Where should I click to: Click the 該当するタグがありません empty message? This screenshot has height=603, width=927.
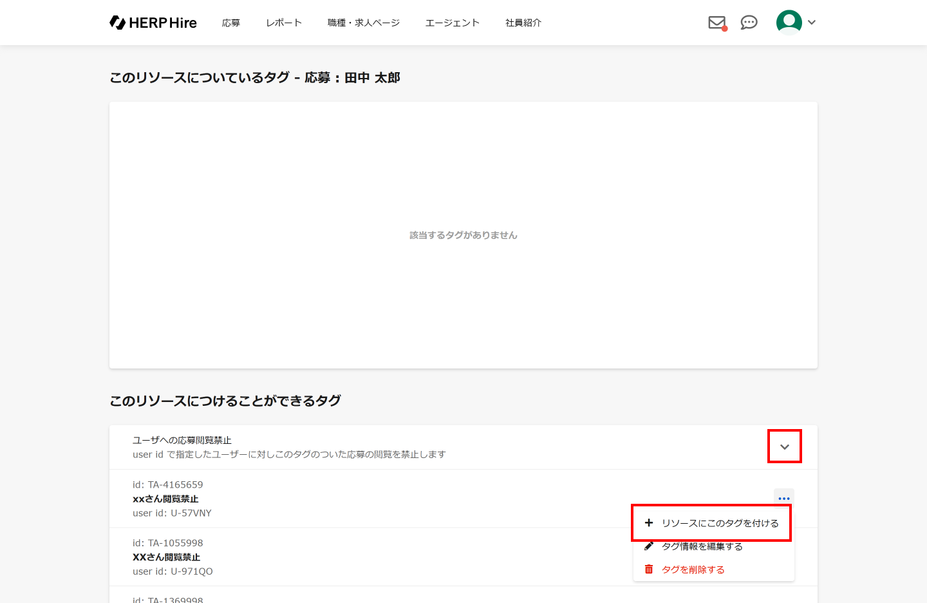tap(464, 235)
